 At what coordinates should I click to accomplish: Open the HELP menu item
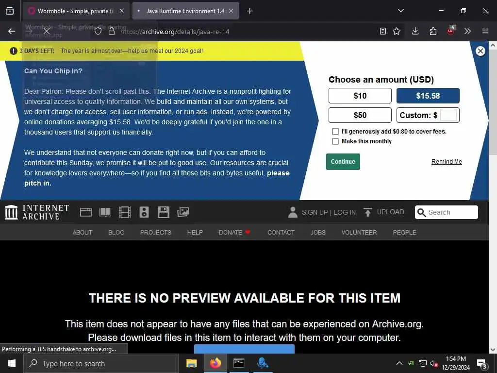pyautogui.click(x=195, y=233)
